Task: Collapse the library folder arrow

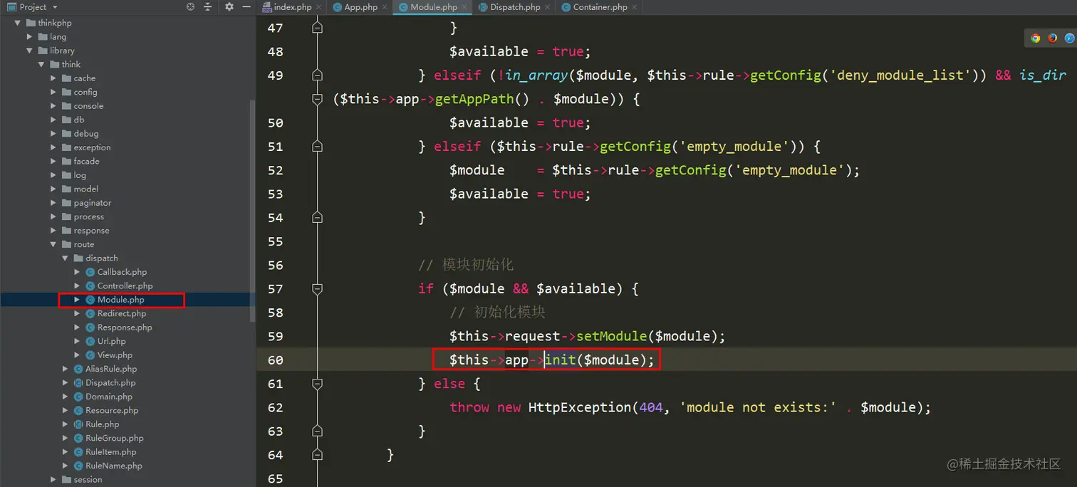Action: coord(30,51)
